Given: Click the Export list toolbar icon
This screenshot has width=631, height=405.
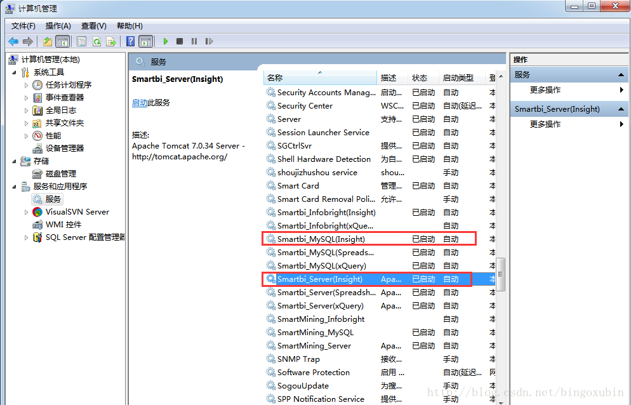Looking at the screenshot, I should [111, 41].
